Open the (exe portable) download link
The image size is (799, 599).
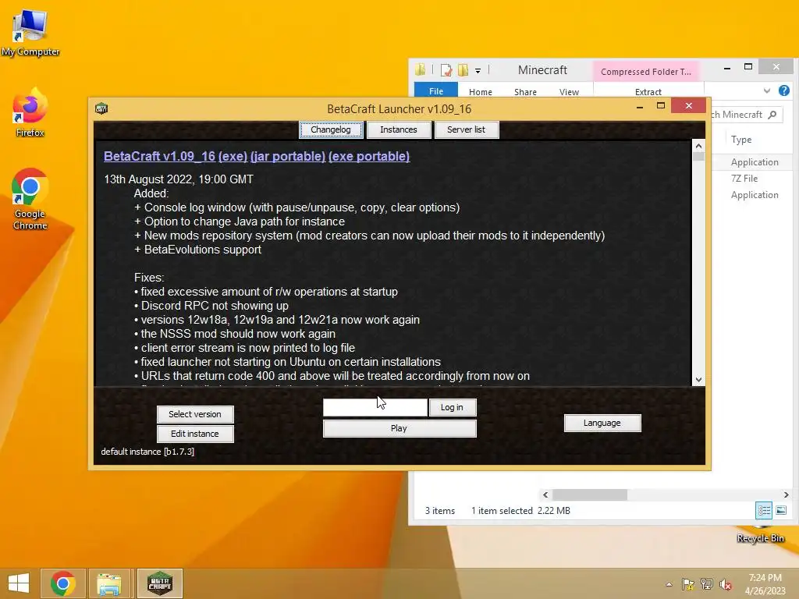tap(369, 156)
